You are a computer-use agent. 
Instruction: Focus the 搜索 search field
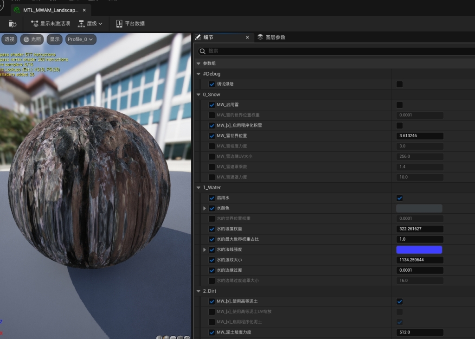coord(336,51)
